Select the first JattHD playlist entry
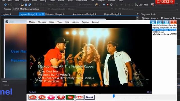 click(164, 25)
